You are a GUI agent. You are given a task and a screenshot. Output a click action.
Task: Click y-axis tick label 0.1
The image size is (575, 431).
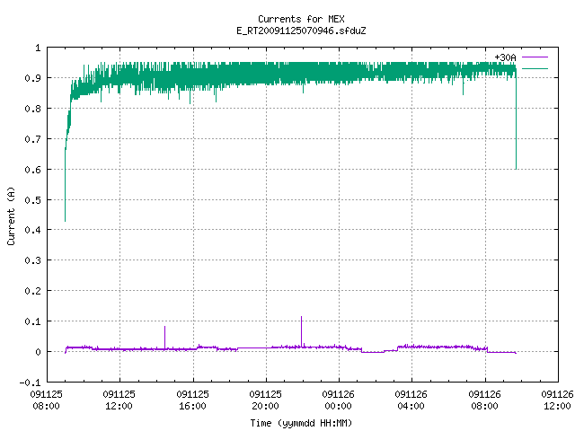[32, 321]
